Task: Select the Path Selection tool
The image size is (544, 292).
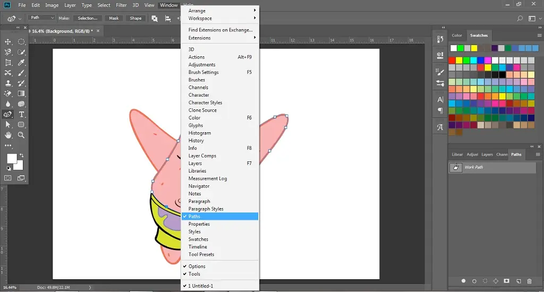Action: tap(8, 125)
